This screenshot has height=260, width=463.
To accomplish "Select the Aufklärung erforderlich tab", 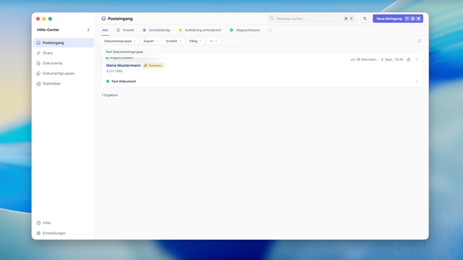I will (200, 30).
